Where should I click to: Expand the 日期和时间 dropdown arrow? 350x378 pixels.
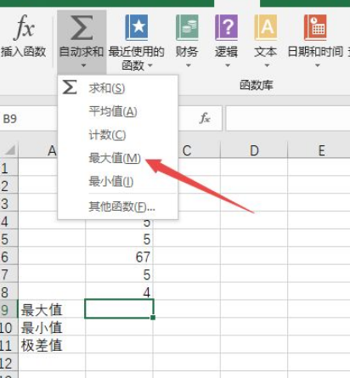318,65
